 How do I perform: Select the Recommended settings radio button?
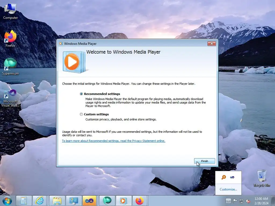point(81,94)
